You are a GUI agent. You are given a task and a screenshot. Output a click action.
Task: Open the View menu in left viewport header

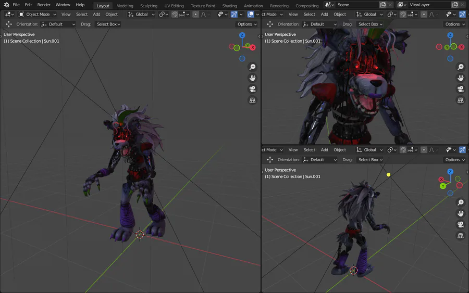point(66,15)
